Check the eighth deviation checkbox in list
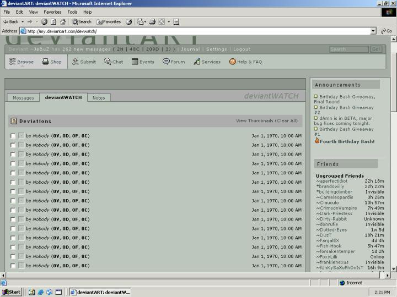397x297 pixels. click(x=13, y=201)
